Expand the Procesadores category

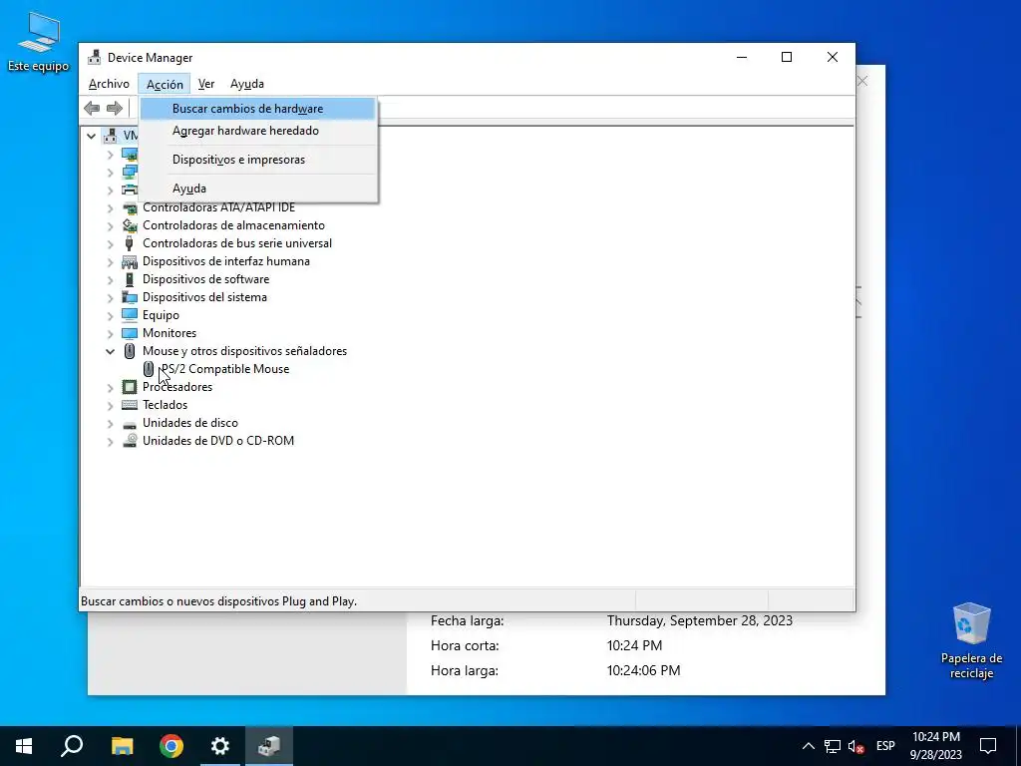click(x=110, y=388)
